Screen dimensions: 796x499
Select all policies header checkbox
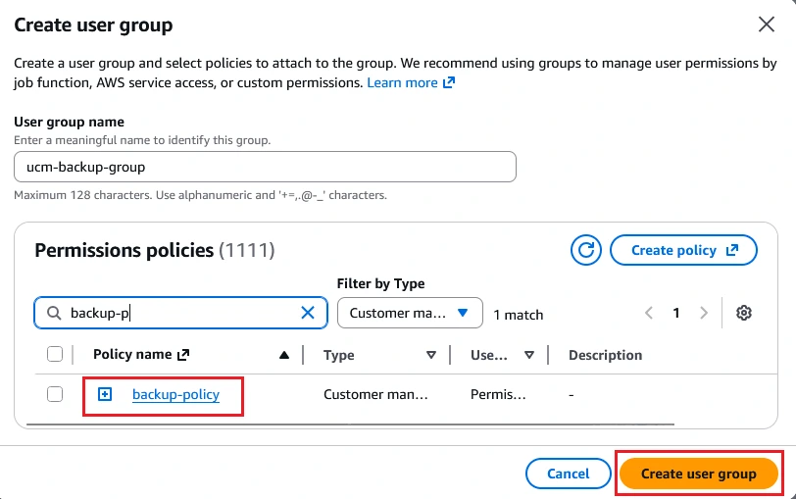[x=55, y=354]
